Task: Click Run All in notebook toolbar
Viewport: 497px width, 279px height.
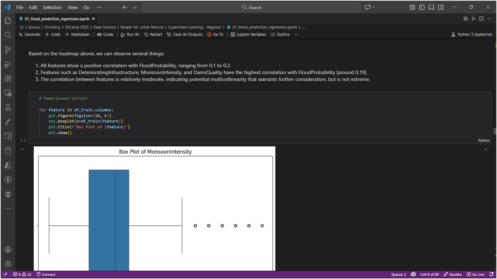Action: [x=129, y=35]
